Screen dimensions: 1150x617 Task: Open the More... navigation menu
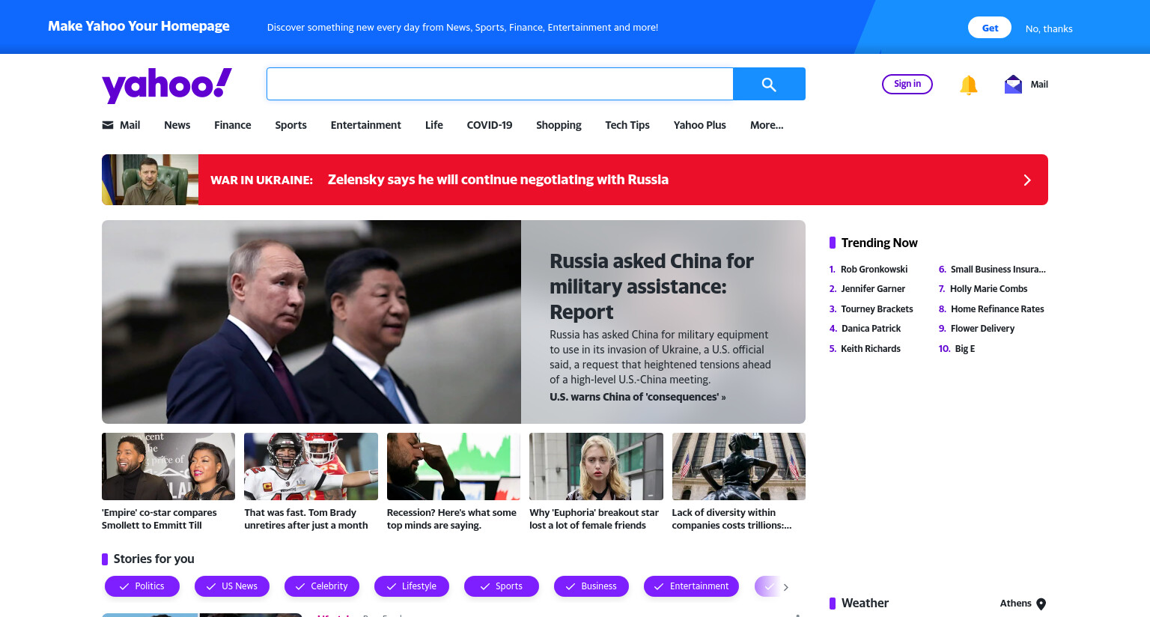(x=767, y=125)
